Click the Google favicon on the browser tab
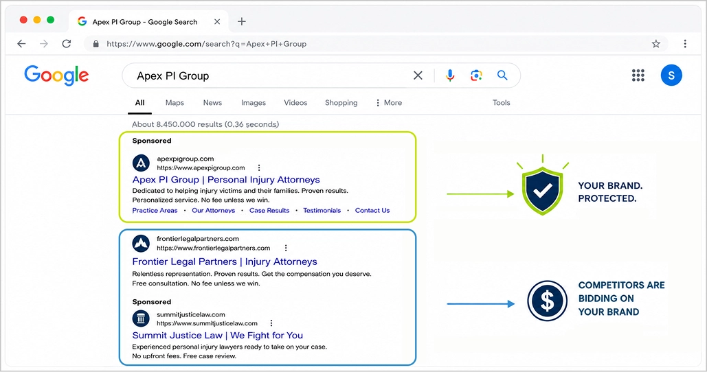This screenshot has height=372, width=707. click(x=82, y=21)
